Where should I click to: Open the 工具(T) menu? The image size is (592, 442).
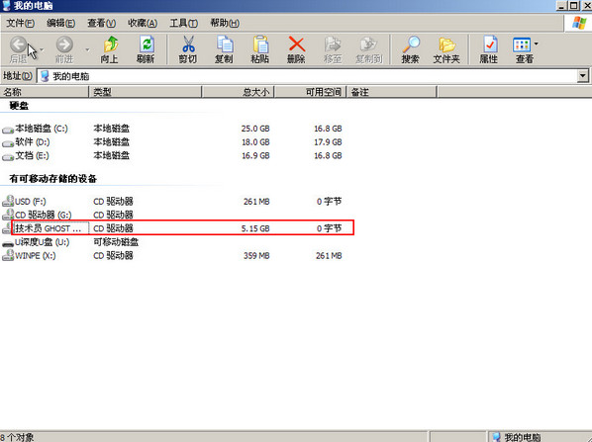click(183, 24)
